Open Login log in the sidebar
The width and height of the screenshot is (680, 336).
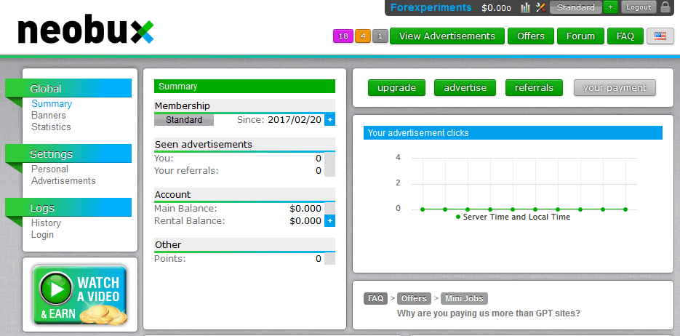(x=42, y=235)
